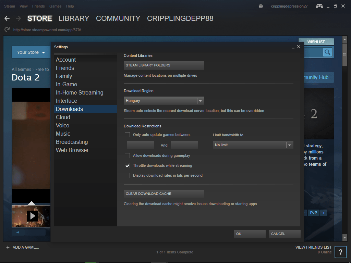
Task: Select Downloads settings category
Action: [85, 109]
